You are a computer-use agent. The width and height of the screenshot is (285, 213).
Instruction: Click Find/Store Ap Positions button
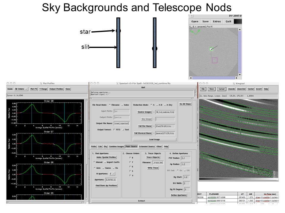[x=106, y=186]
